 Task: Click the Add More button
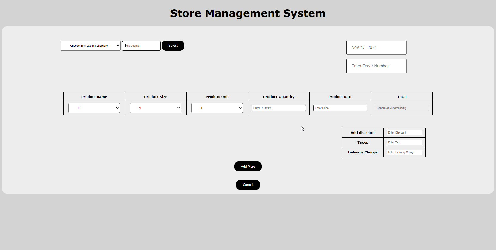(248, 167)
